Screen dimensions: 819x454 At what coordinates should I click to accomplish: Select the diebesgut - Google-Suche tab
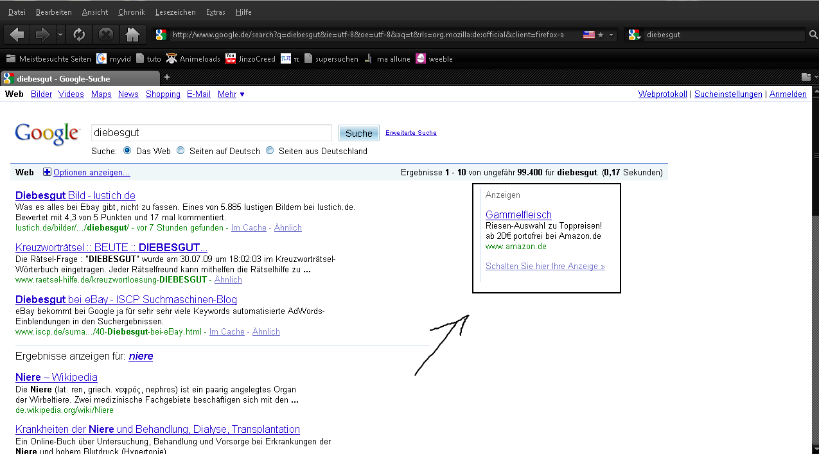coord(80,78)
